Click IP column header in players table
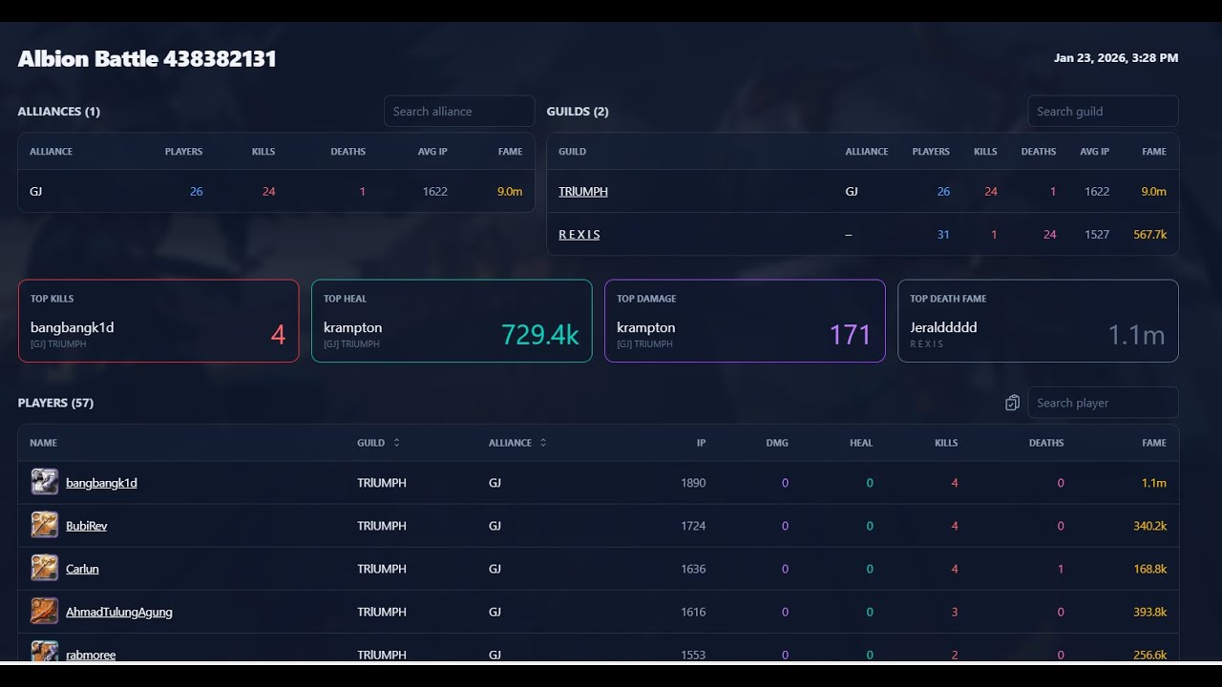This screenshot has width=1222, height=687. [701, 443]
